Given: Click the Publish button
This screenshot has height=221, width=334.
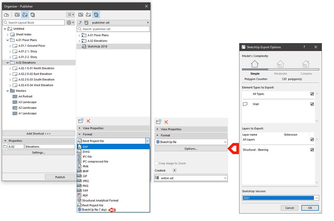Looking at the screenshot, I should [x=60, y=177].
